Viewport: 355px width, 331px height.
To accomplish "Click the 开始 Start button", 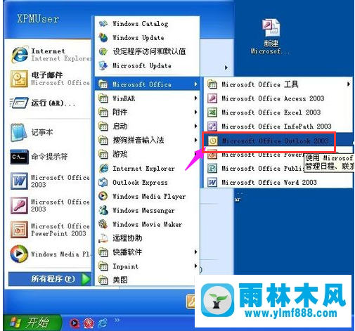I will coord(32,323).
